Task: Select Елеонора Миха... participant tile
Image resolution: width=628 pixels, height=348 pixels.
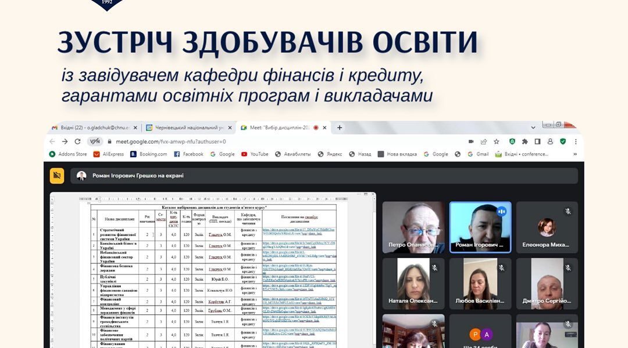Action: [x=547, y=227]
